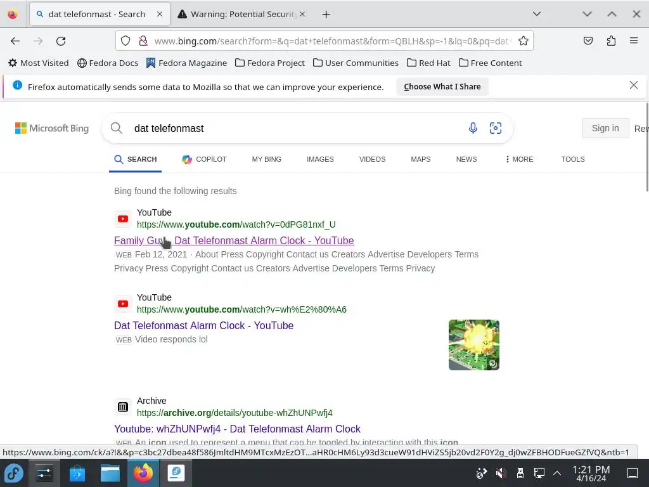The image size is (649, 487).
Task: Bookmark this page with the star icon
Action: click(523, 41)
